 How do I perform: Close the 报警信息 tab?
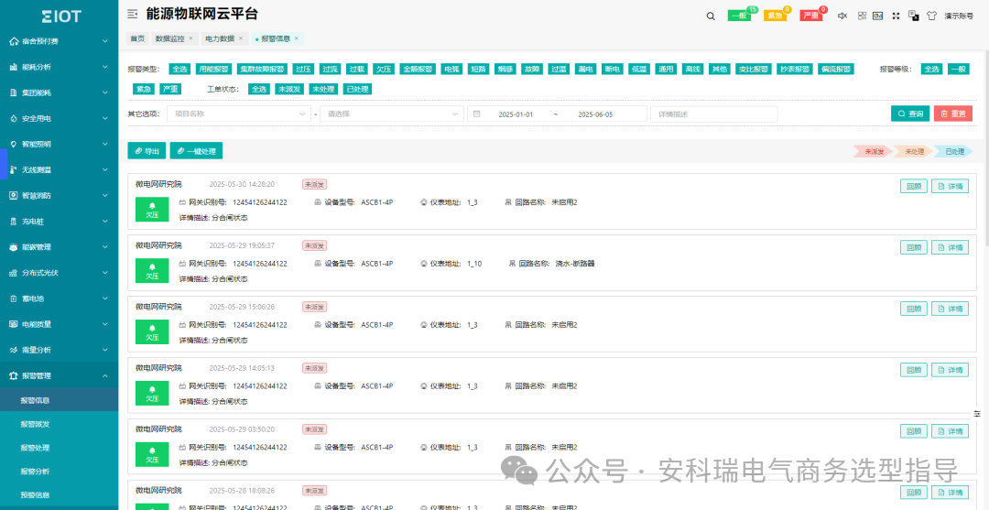point(297,38)
